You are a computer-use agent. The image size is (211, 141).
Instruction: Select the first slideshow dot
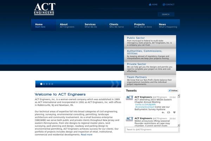click(x=41, y=84)
